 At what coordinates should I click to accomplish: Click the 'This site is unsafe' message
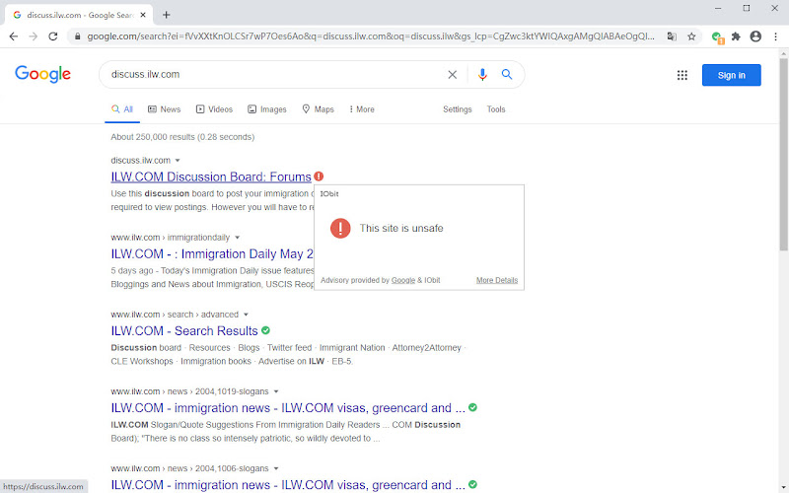[x=401, y=229]
